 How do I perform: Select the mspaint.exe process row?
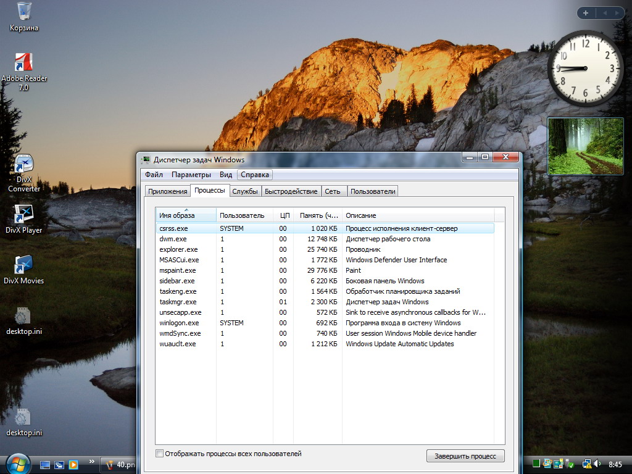click(325, 270)
